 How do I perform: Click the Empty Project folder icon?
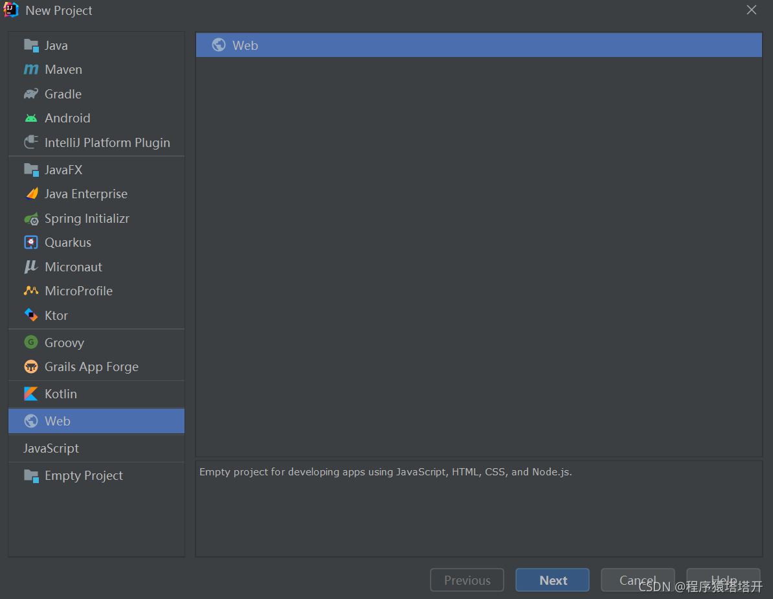[x=31, y=476]
